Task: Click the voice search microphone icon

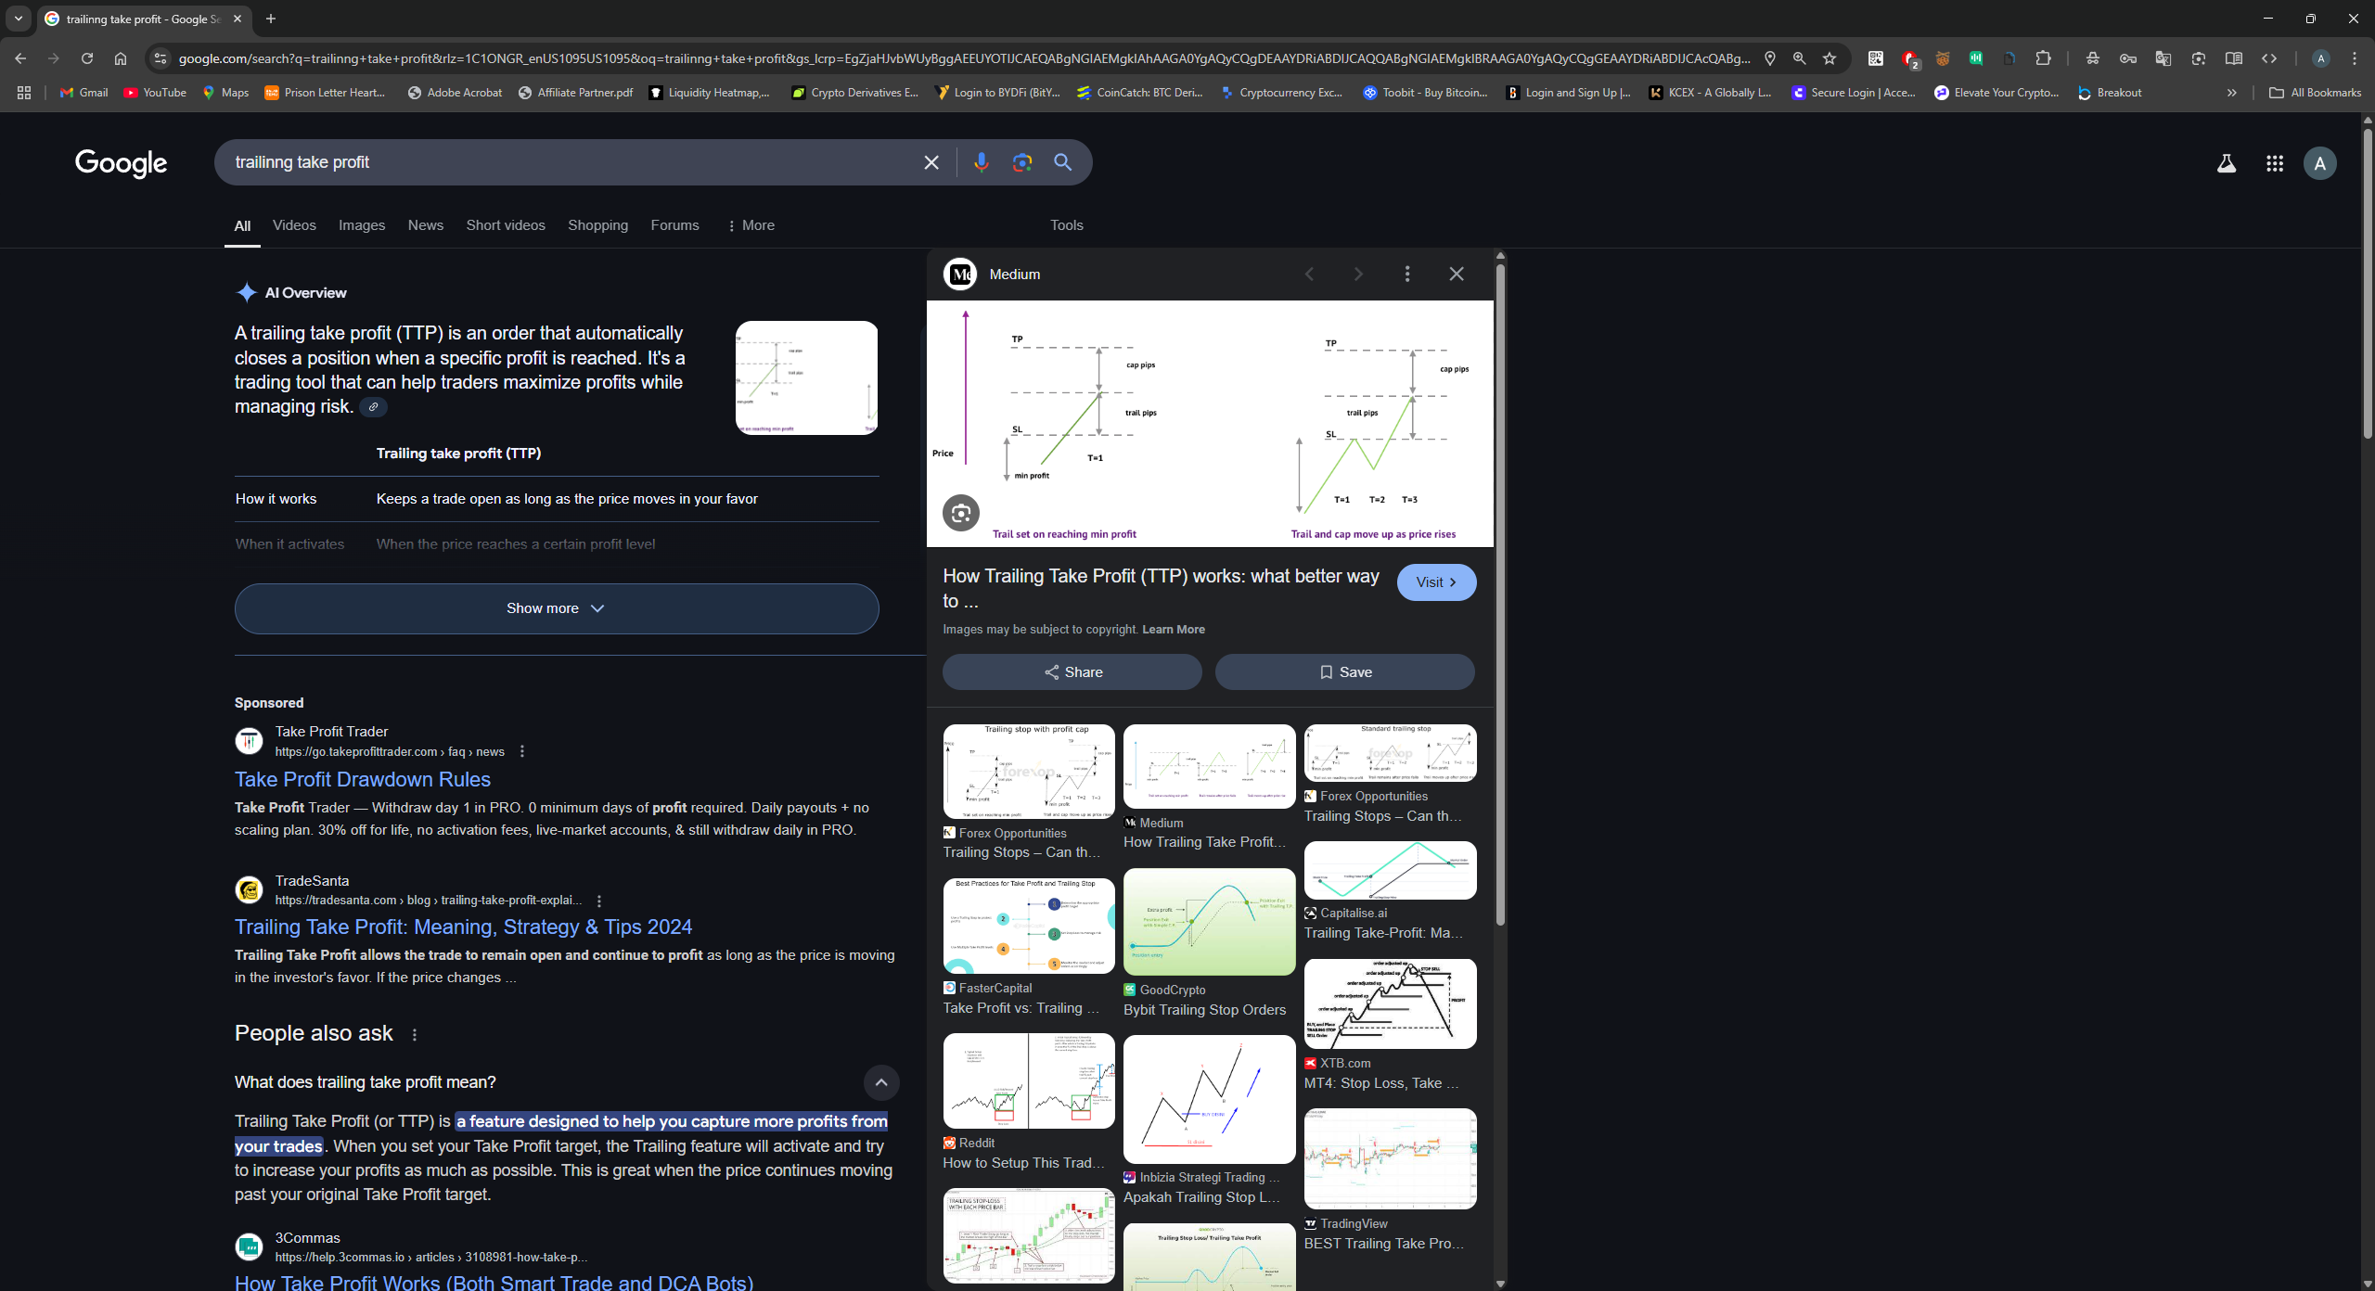Action: 981,162
